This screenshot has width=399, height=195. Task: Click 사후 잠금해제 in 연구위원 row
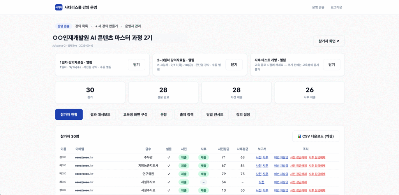click(317, 174)
